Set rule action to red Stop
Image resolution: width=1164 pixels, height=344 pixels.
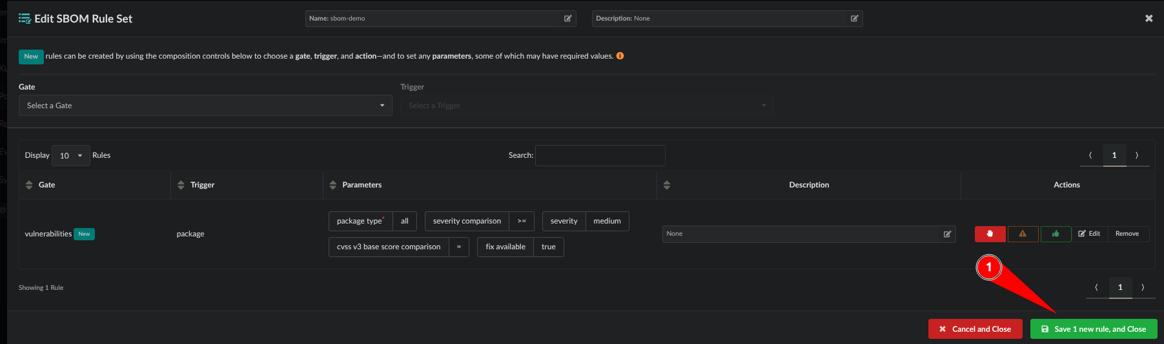990,234
